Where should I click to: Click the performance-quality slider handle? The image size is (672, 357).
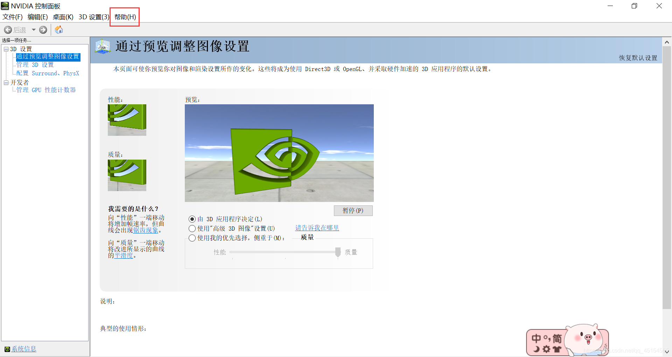coord(338,252)
